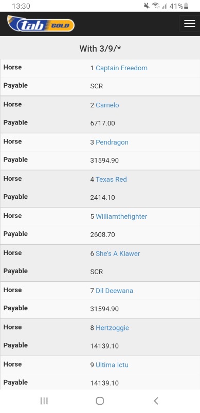The height and width of the screenshot is (413, 200).
Task: Tap the Android home button icon
Action: [100, 401]
